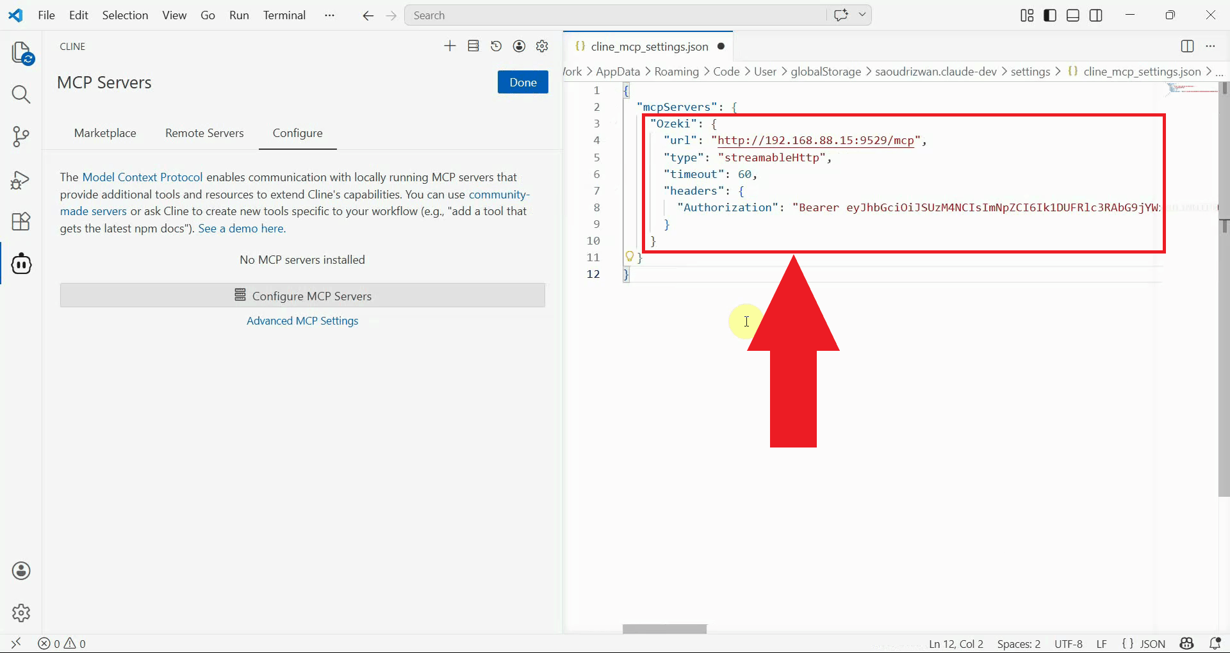Viewport: 1230px width, 653px height.
Task: Open Cline MCP servers icon in header
Action: (473, 46)
